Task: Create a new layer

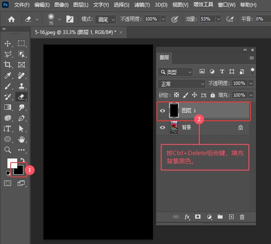Action: pos(231,217)
